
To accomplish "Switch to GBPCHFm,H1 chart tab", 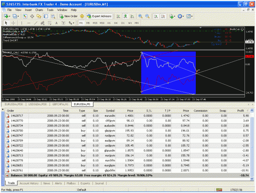I will (x=60, y=104).
